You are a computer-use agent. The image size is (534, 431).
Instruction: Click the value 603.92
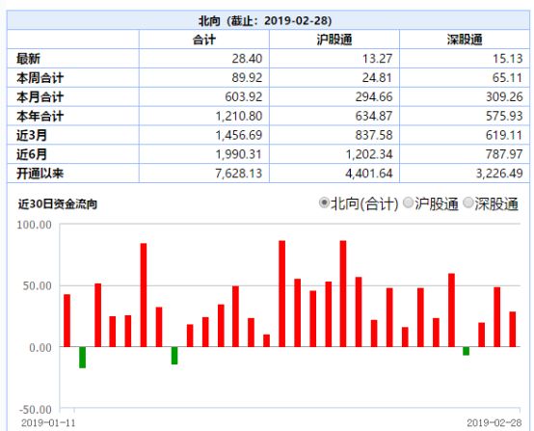244,96
